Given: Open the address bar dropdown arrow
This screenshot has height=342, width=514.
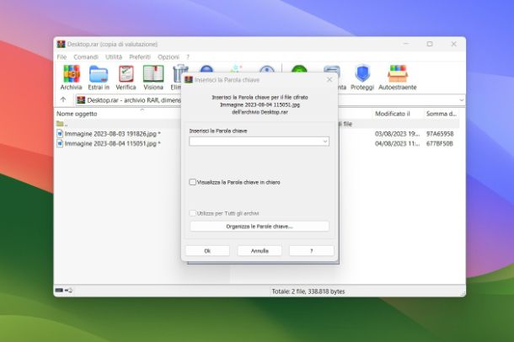Looking at the screenshot, I should [x=461, y=100].
